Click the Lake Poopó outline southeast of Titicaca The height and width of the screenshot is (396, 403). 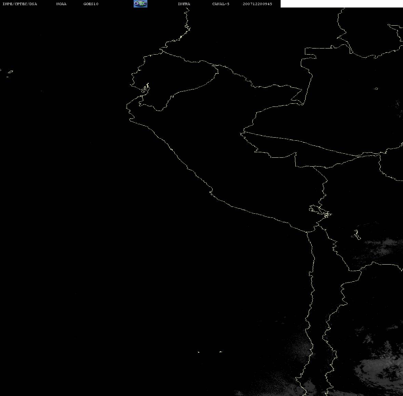point(357,234)
